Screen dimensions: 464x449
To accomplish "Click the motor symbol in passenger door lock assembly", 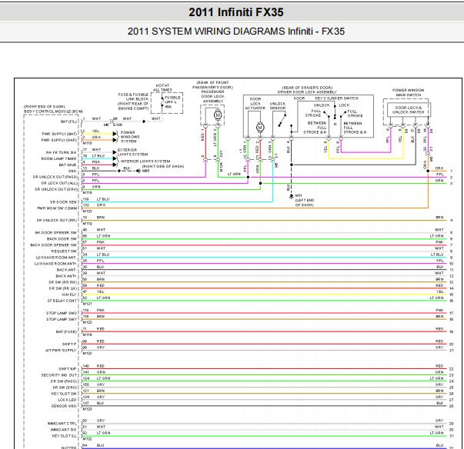I will [x=218, y=115].
